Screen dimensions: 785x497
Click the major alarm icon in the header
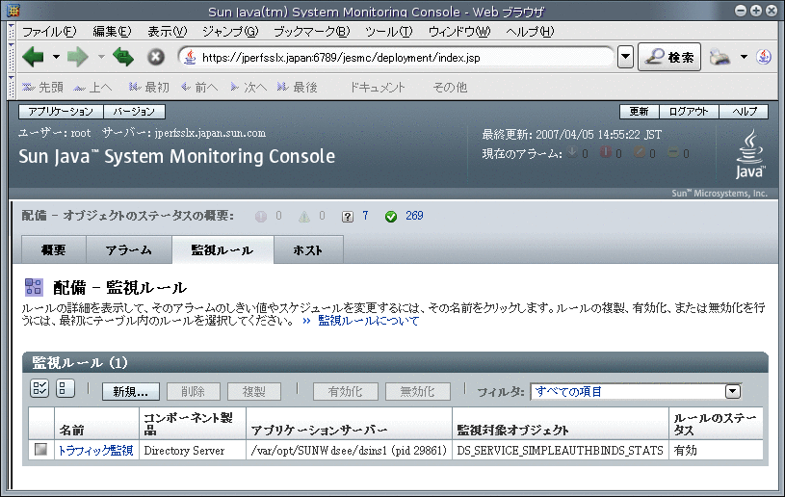point(640,152)
